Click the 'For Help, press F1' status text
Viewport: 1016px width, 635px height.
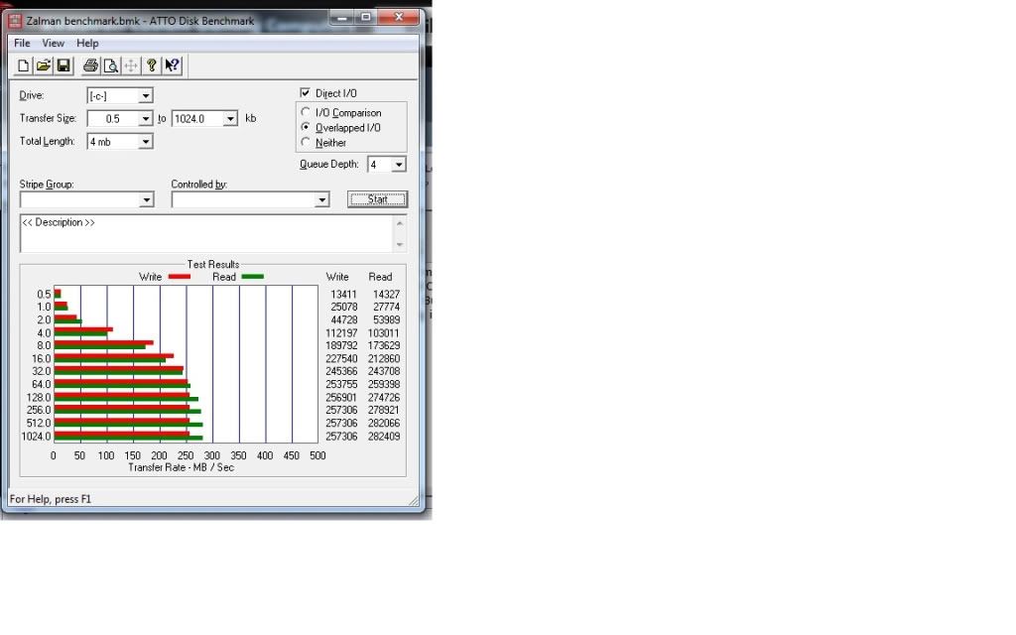click(51, 500)
